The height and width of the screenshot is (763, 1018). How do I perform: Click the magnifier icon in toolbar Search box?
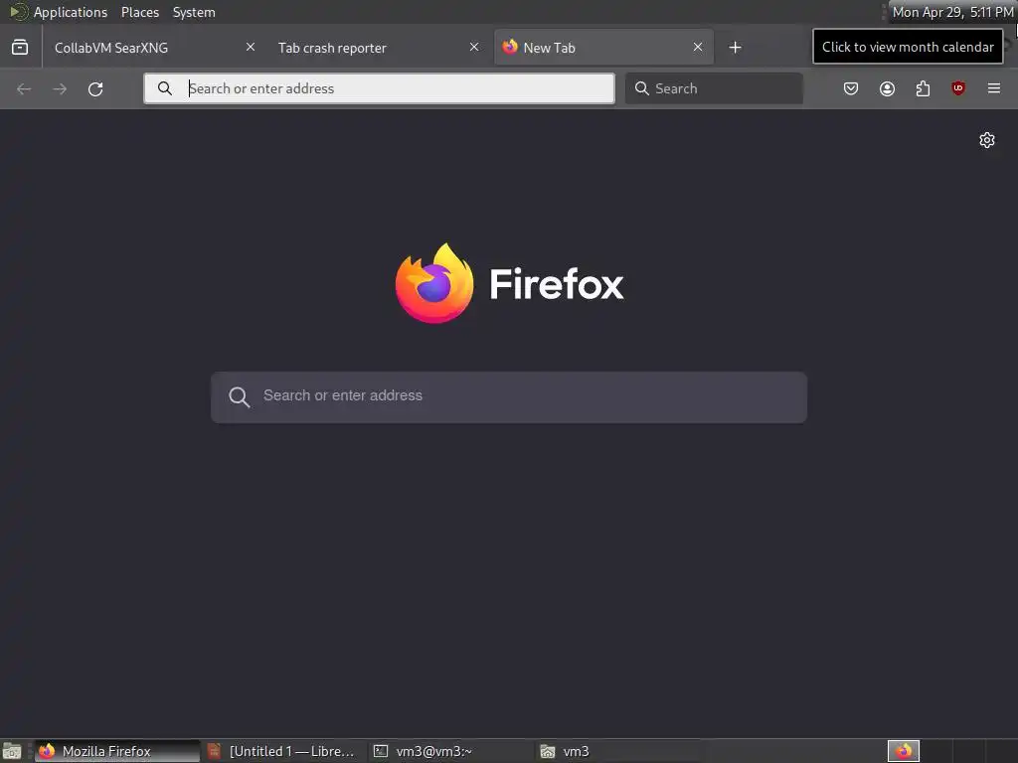[x=641, y=88]
